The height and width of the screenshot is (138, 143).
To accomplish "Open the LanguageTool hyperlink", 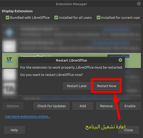I will (118, 56).
